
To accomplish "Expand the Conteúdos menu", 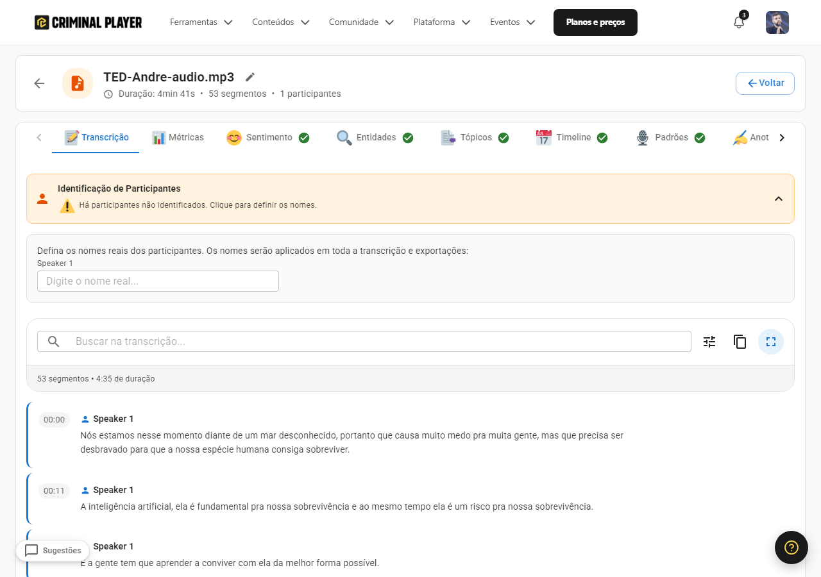I will pos(281,22).
